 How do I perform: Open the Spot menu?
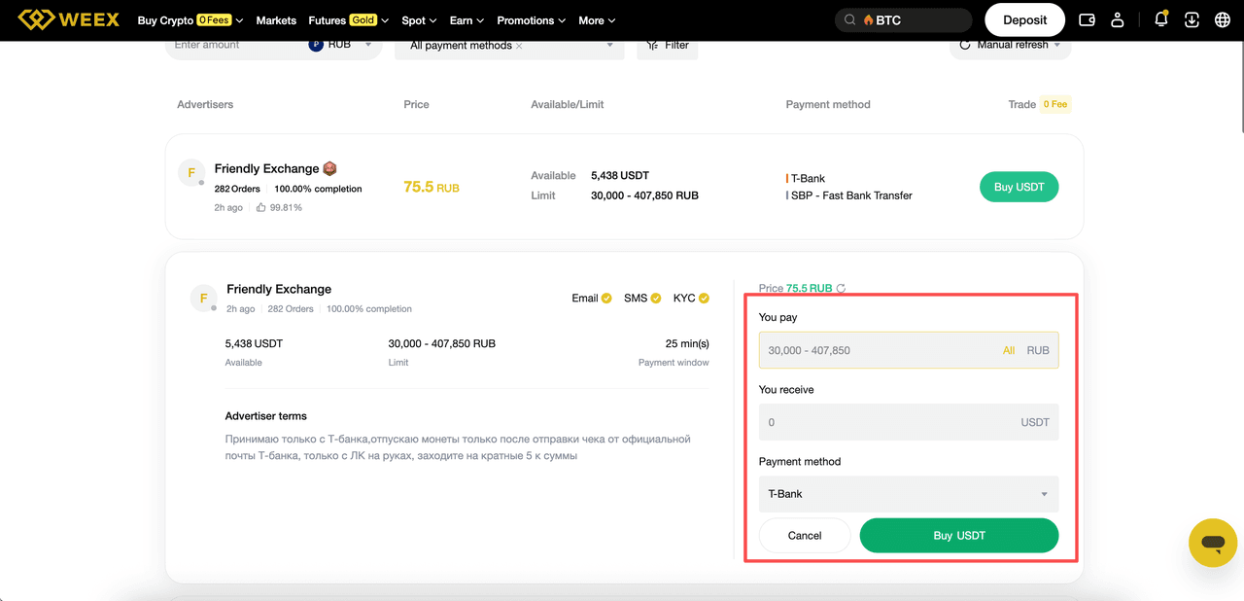[x=419, y=19]
